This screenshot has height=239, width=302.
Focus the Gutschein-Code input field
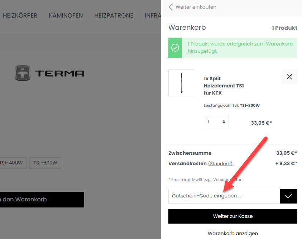pos(224,196)
